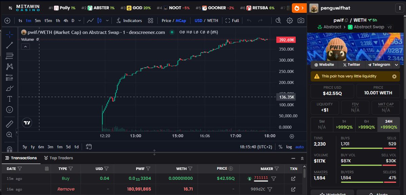Open the token Website link
Screen dimensions: 406x195
pos(324,65)
